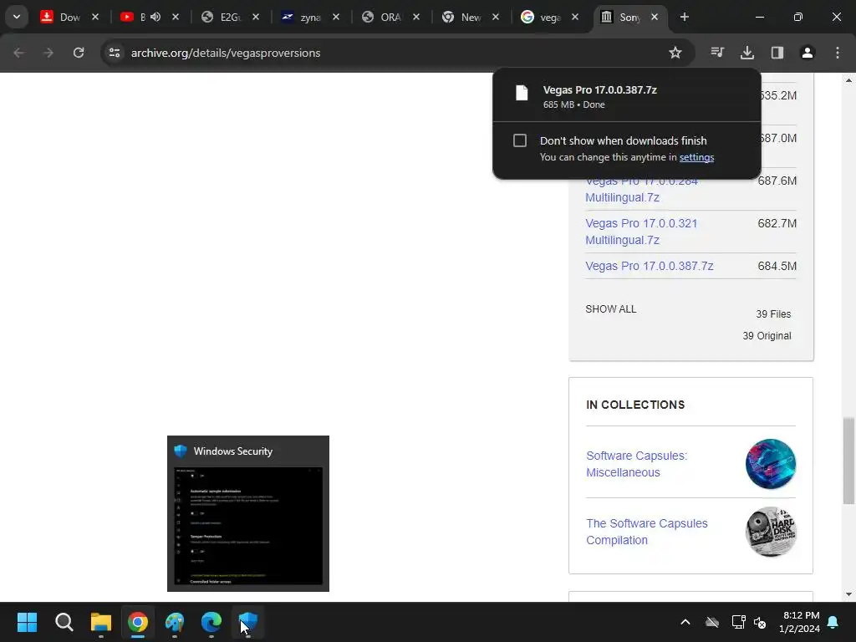Download Vegas Pro 17.0.0.321 Multilingual.7z
The image size is (856, 642).
641,232
